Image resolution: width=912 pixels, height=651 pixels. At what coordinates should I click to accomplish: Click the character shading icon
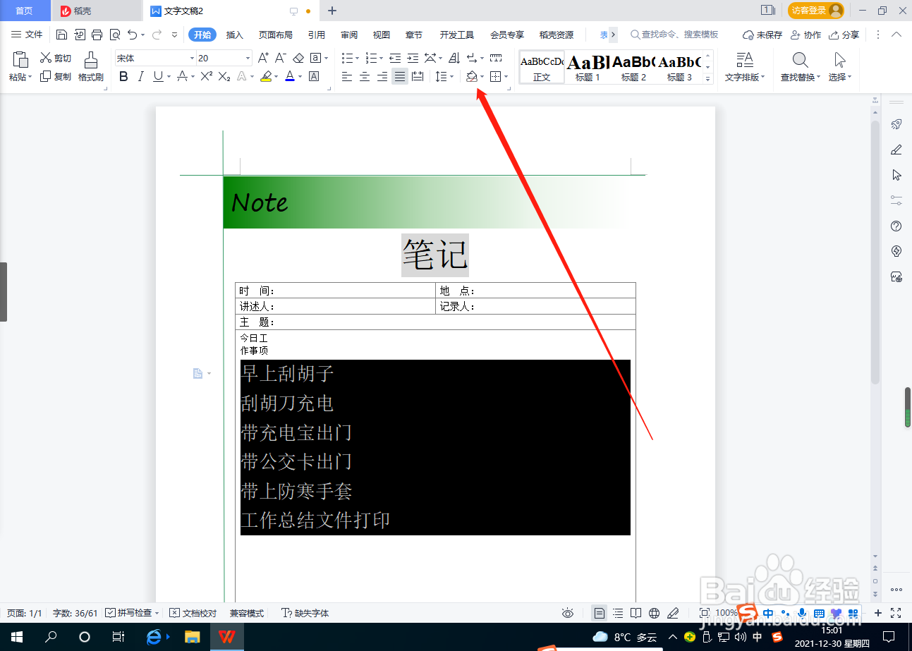coord(315,76)
